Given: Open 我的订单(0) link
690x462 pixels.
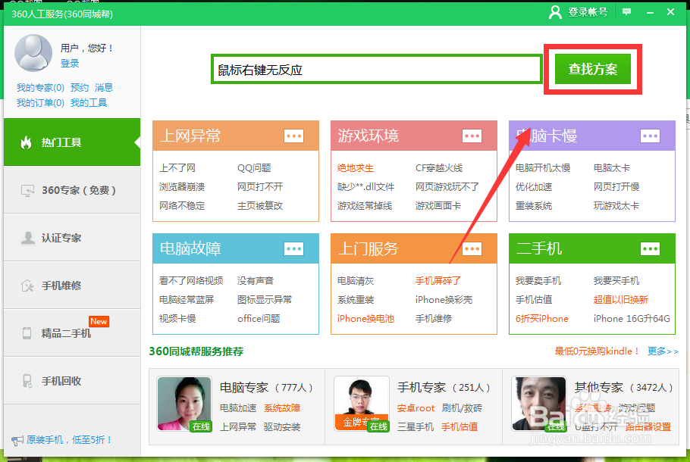Looking at the screenshot, I should click(x=40, y=103).
